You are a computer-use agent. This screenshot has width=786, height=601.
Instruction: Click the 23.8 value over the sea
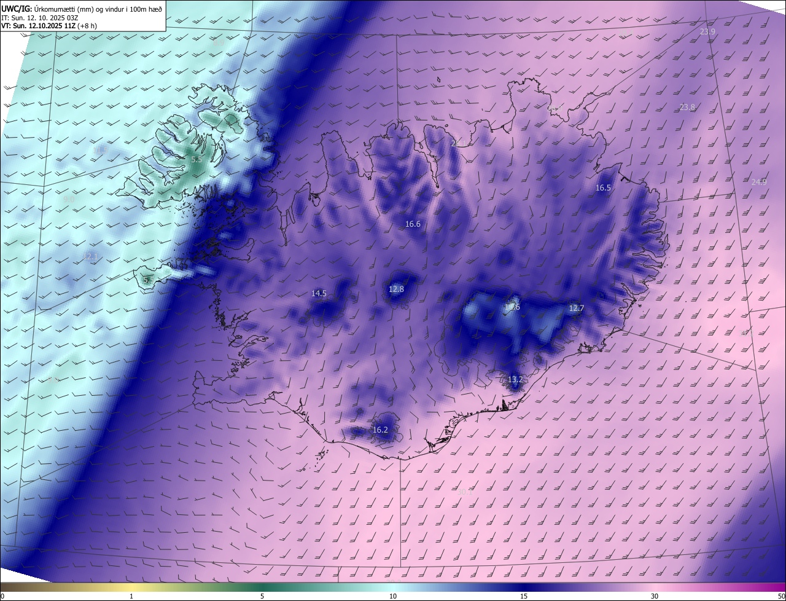pyautogui.click(x=687, y=107)
